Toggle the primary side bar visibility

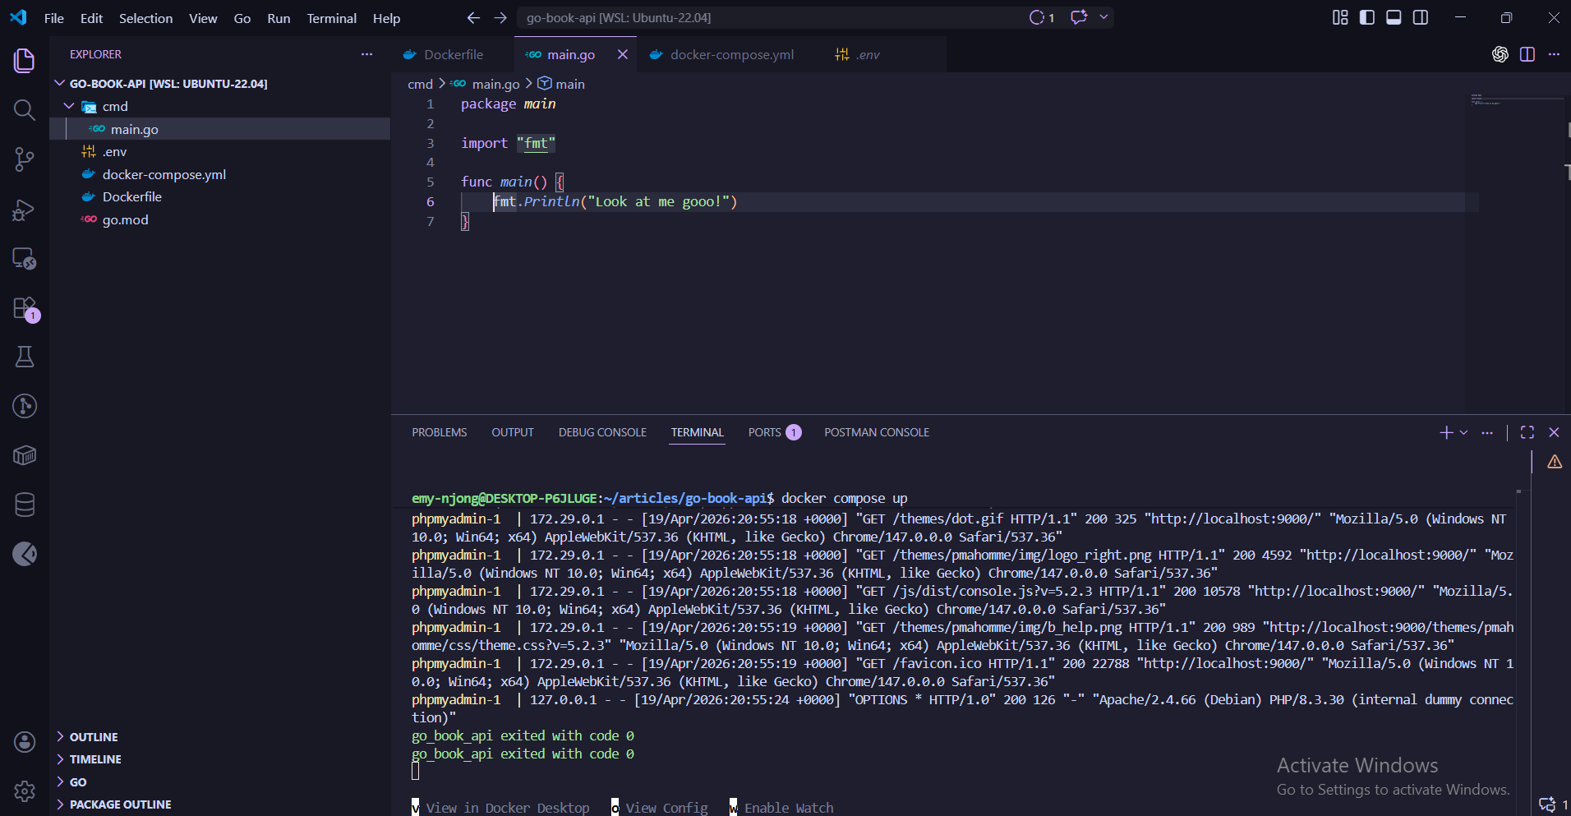(1367, 17)
